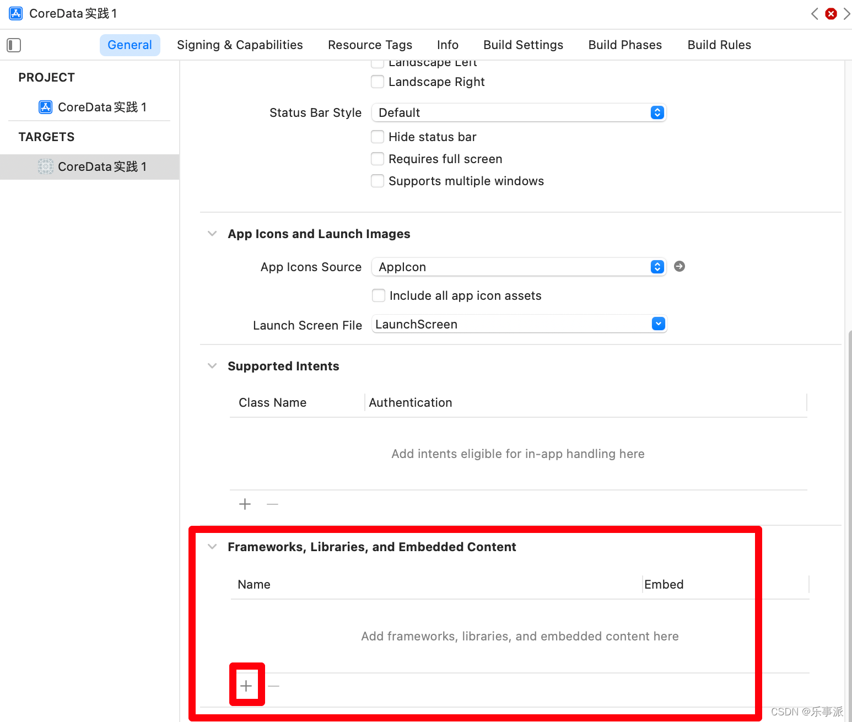The image size is (852, 722).
Task: Open Signing & Capabilities tab
Action: [240, 45]
